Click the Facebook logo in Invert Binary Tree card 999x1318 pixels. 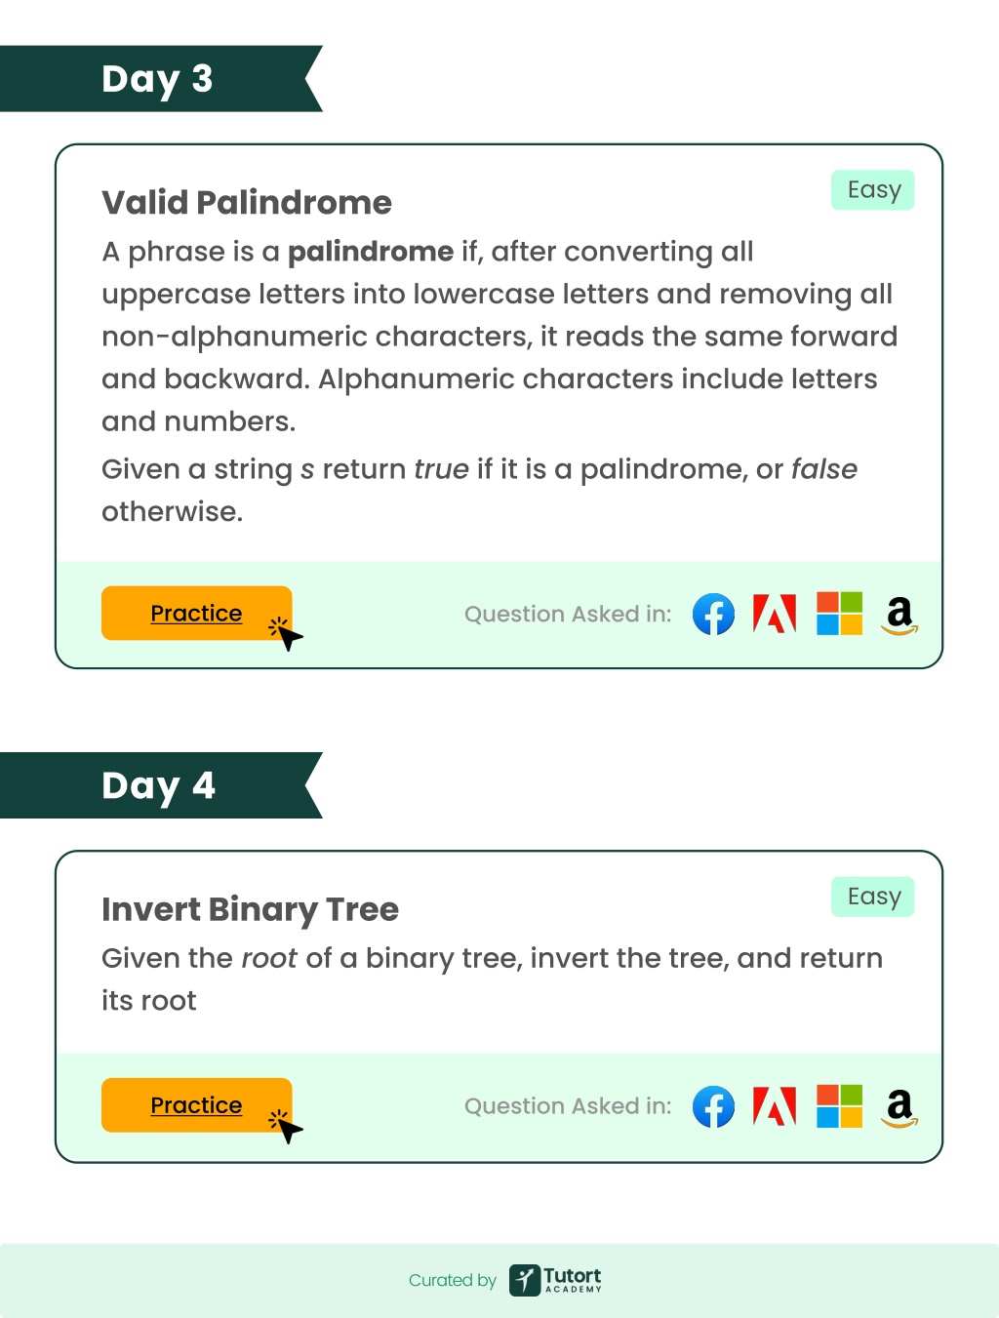click(713, 1106)
